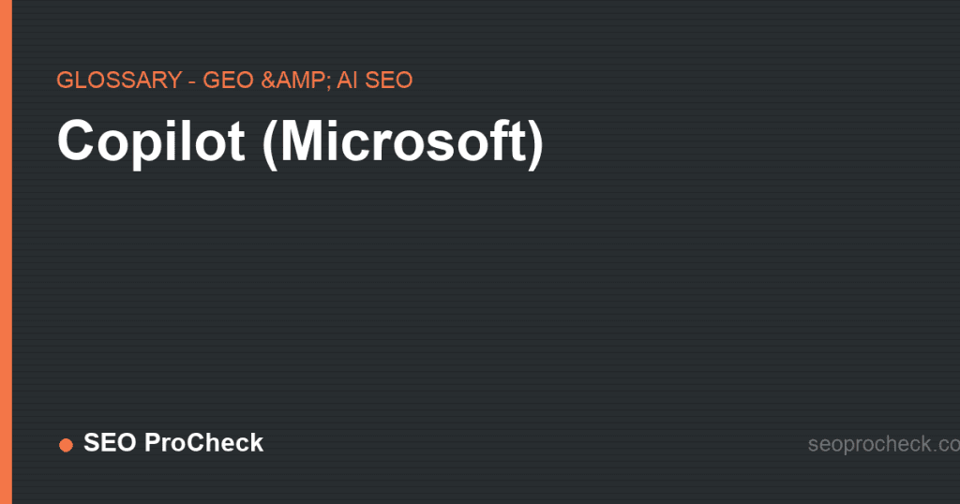Open the SEO ProCheck brand name
Screen dimensions: 960x504
pos(173,443)
